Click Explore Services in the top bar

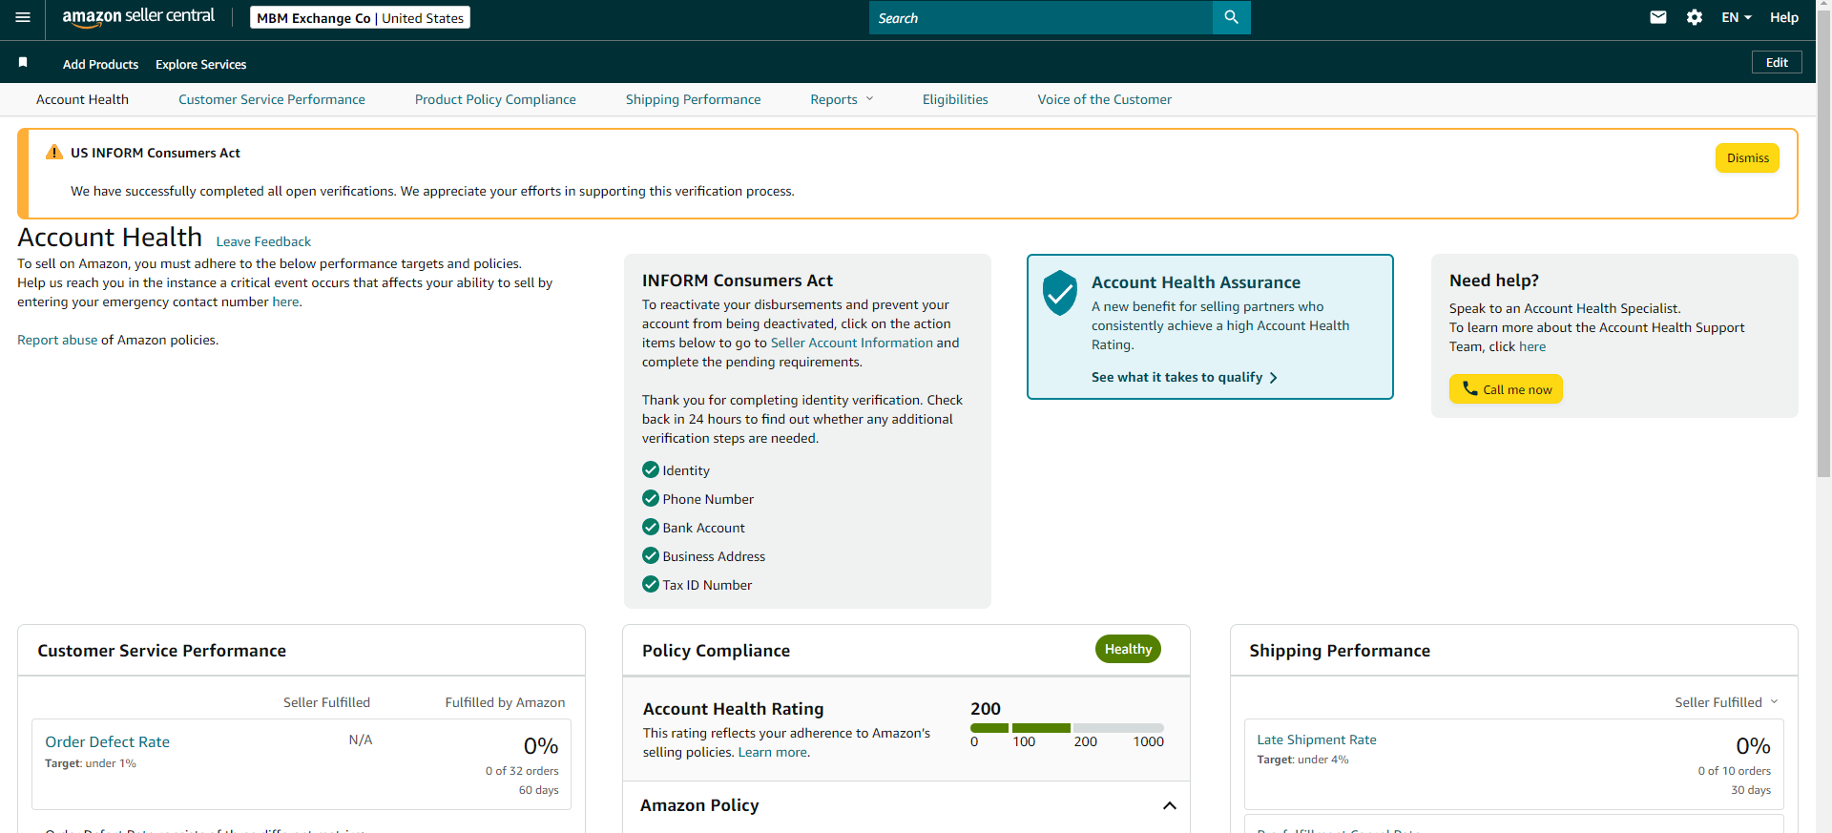pyautogui.click(x=201, y=64)
